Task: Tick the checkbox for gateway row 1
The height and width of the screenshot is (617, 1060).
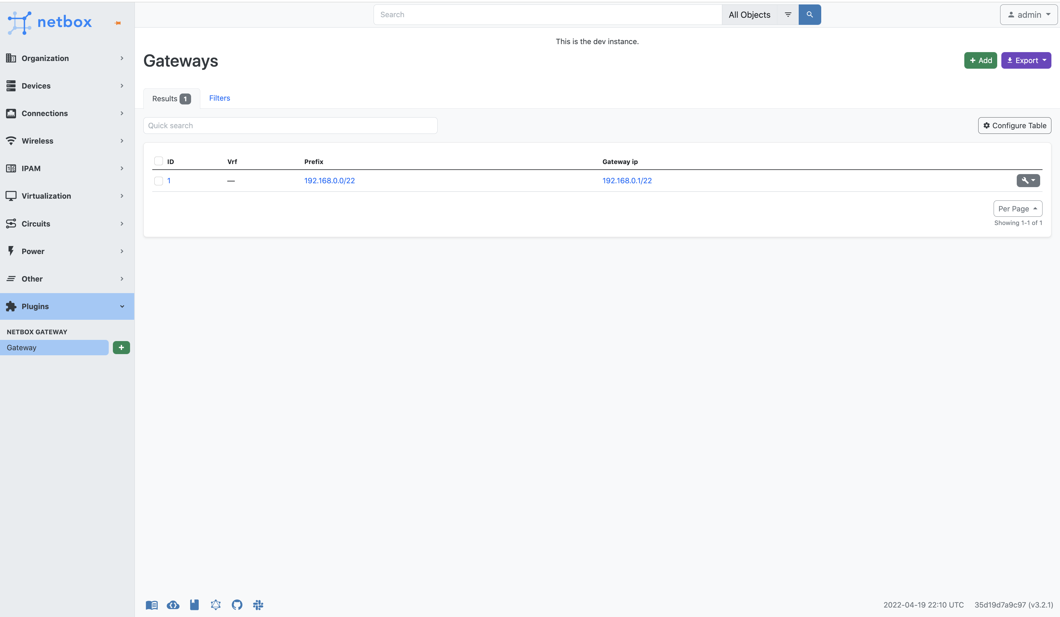Action: [x=158, y=181]
